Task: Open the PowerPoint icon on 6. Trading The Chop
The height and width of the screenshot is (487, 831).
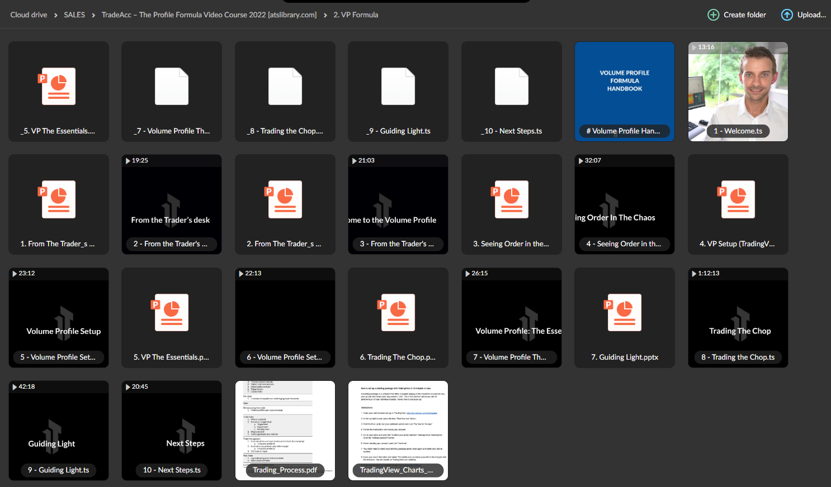Action: pyautogui.click(x=398, y=313)
